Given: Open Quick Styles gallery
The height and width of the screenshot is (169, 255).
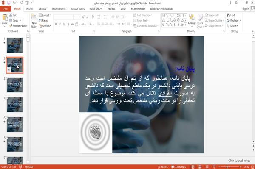Looking at the screenshot, I should (x=200, y=21).
